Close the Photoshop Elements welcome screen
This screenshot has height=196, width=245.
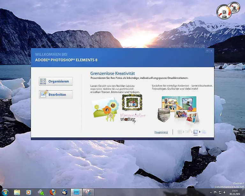point(211,51)
